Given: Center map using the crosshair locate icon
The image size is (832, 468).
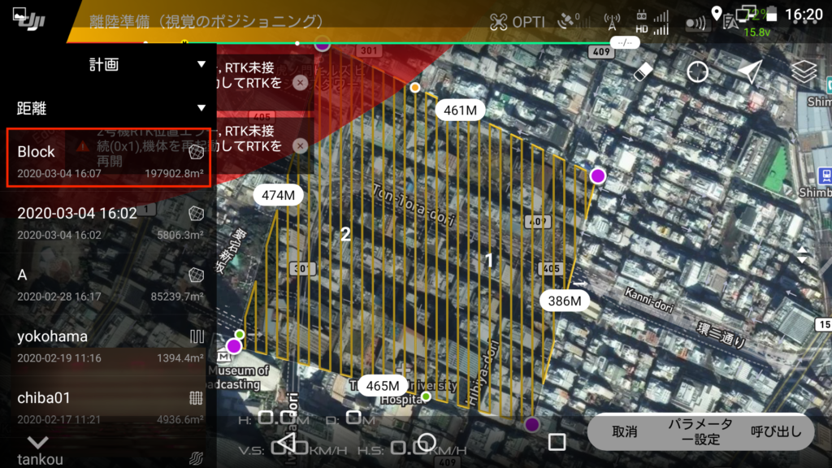Looking at the screenshot, I should (697, 71).
